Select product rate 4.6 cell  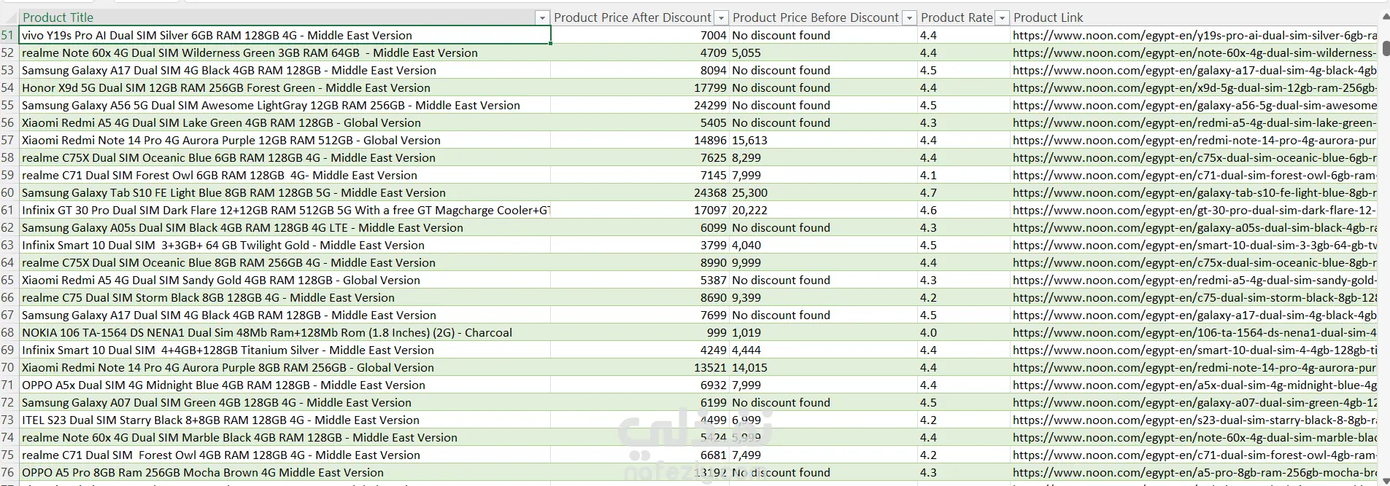tap(964, 210)
